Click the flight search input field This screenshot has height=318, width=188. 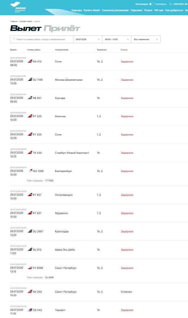pyautogui.click(x=42, y=39)
